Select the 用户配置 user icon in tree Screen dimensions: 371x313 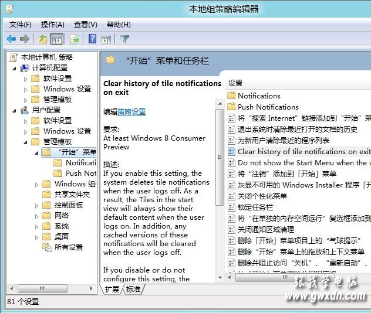pos(25,110)
